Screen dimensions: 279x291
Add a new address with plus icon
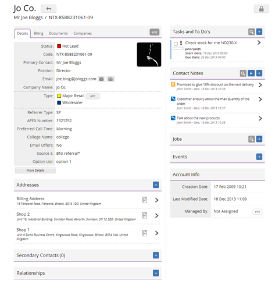[156, 184]
